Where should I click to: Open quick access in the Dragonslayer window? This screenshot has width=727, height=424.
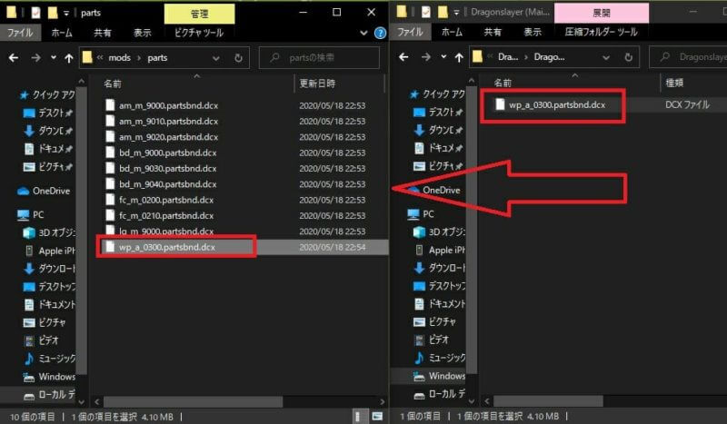tap(437, 94)
